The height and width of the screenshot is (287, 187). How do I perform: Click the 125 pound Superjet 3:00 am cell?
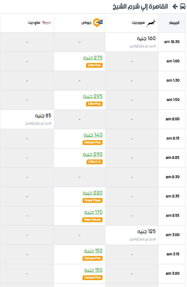click(x=132, y=235)
